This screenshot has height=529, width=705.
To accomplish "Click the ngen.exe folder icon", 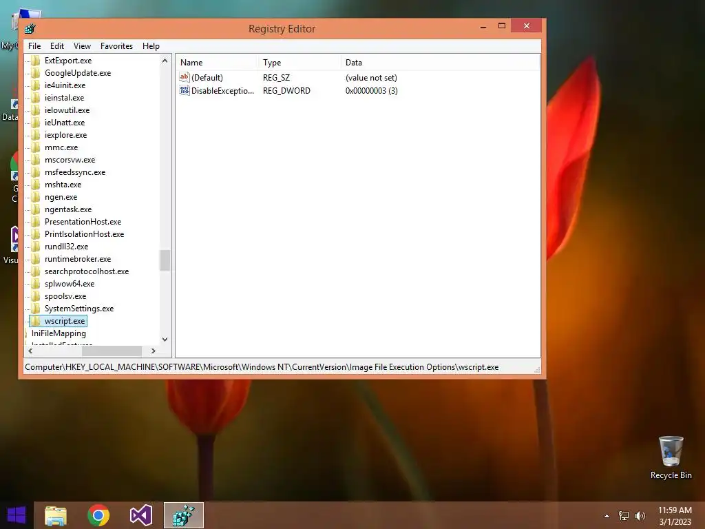I will pyautogui.click(x=36, y=197).
